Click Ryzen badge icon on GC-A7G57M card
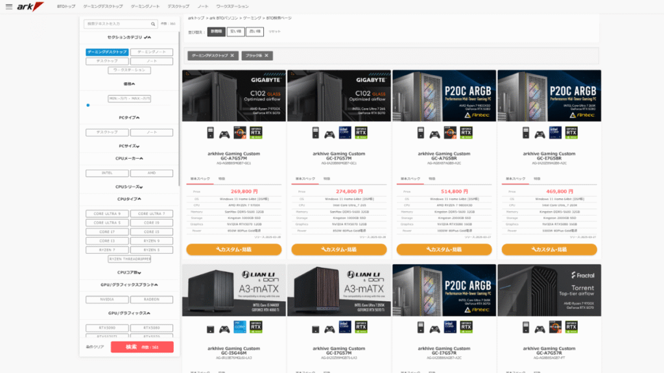This screenshot has height=373, width=664. (240, 133)
